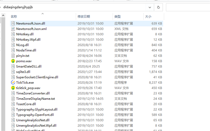
Task: Click the 应用程序 type of TickTick.exe
Action: point(120,82)
